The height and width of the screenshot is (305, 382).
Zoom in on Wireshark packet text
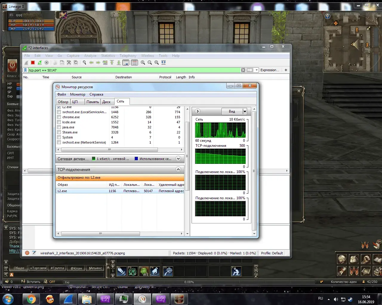[143, 63]
